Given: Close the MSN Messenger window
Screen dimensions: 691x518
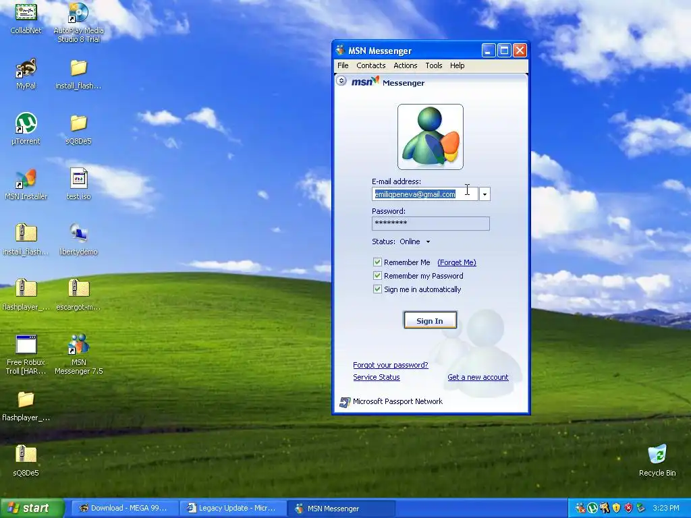Looking at the screenshot, I should [520, 51].
